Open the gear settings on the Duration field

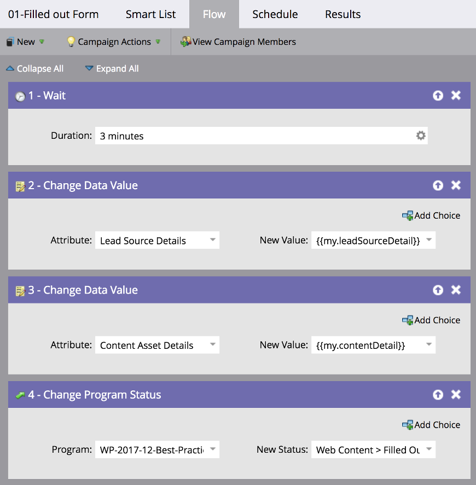(420, 135)
